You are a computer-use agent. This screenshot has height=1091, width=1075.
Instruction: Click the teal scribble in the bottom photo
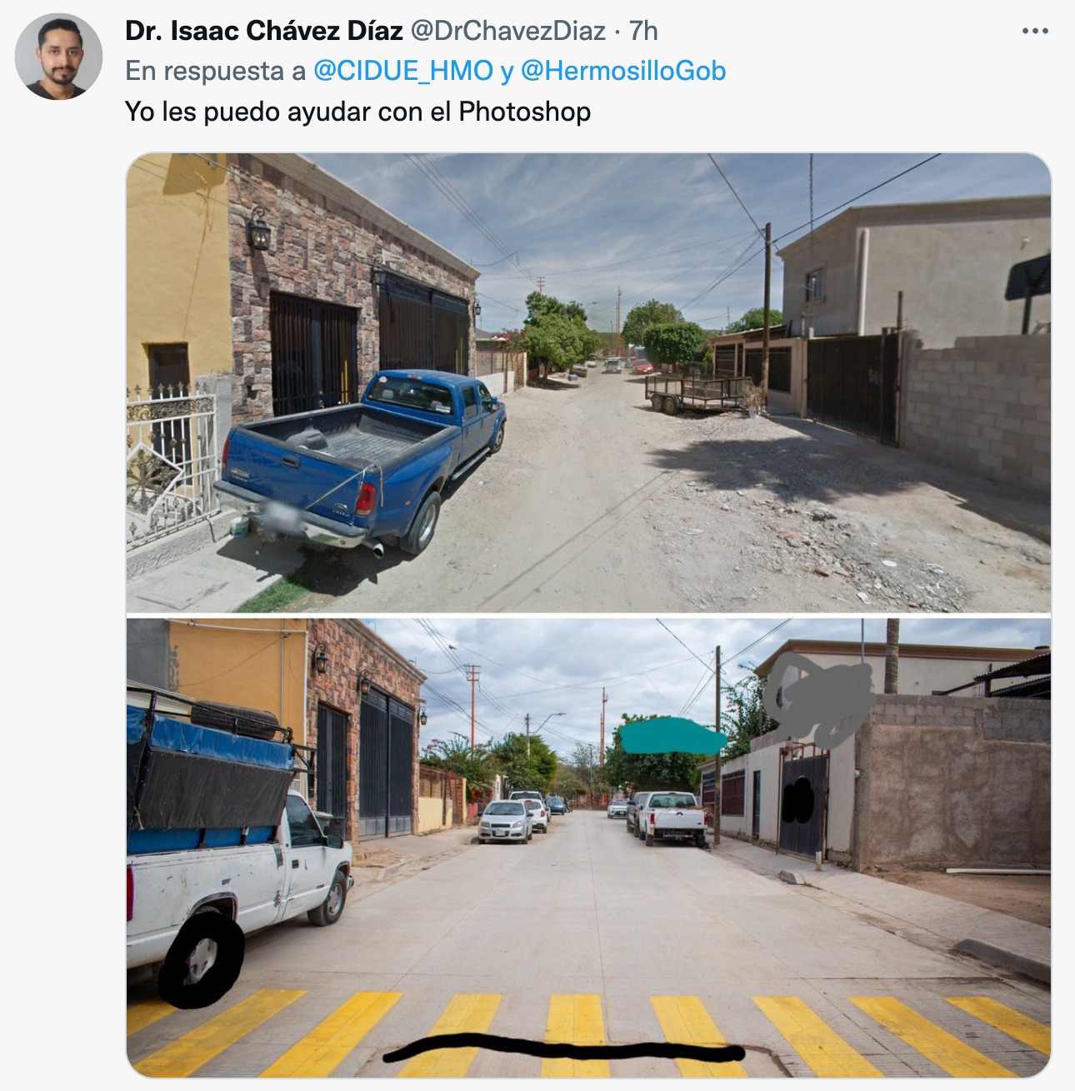[x=672, y=736]
